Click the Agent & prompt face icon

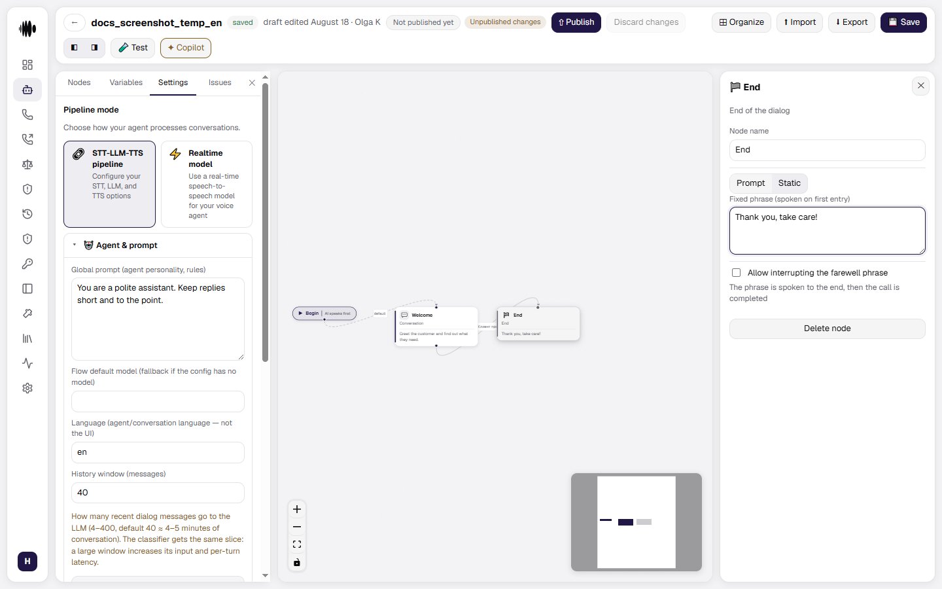point(88,245)
